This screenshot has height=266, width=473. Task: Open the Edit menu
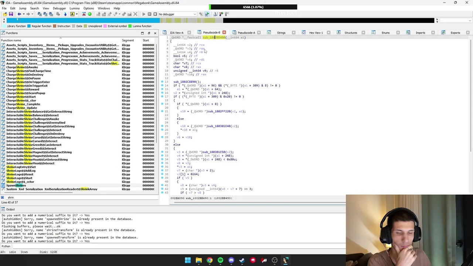pos(13,8)
